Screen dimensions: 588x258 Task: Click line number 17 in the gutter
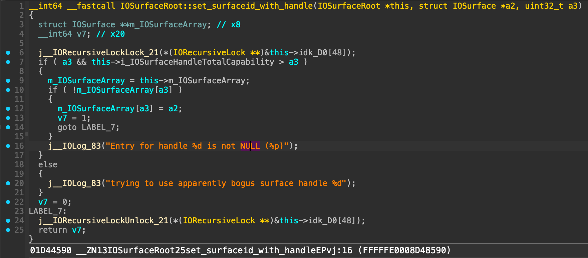coord(19,155)
